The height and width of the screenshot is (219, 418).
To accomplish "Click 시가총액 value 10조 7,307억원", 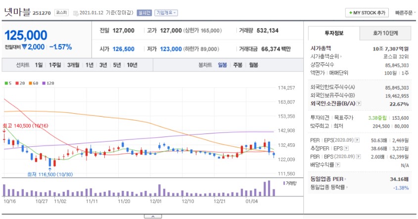I will click(x=391, y=49).
